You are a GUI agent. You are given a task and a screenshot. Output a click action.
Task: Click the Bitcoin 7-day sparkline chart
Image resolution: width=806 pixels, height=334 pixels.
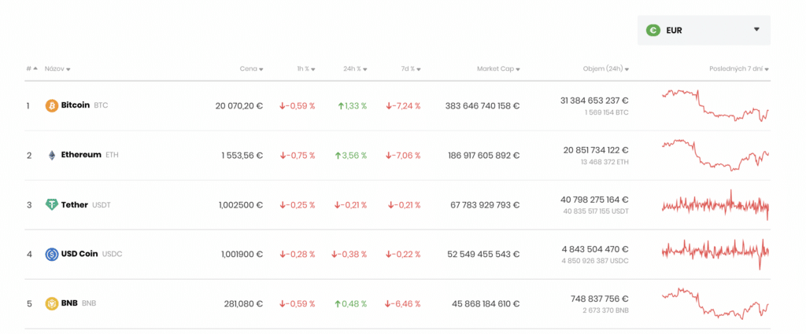pyautogui.click(x=715, y=105)
